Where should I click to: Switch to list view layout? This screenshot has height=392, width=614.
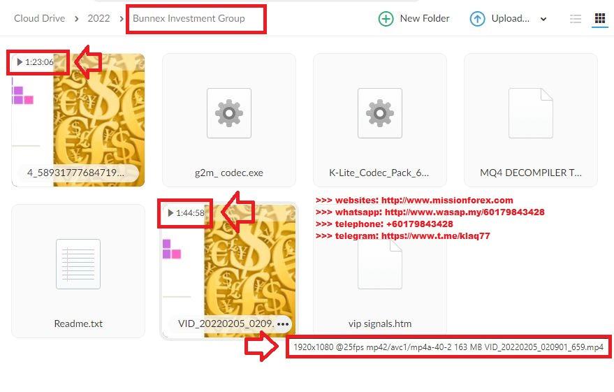click(576, 19)
